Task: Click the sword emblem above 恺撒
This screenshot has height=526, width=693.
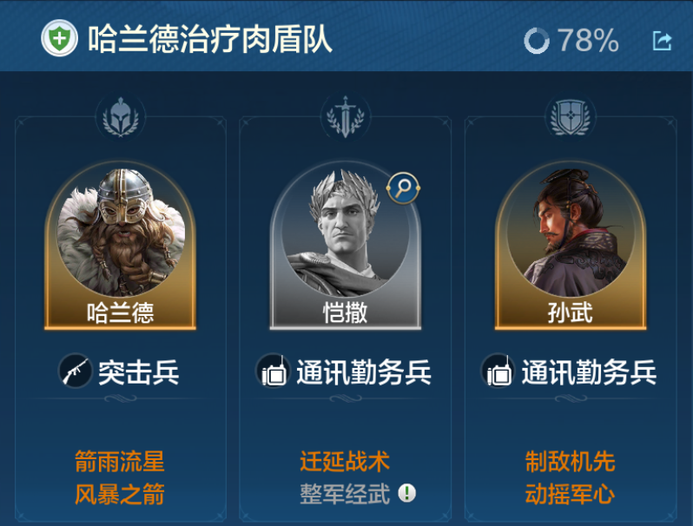Action: pos(345,117)
